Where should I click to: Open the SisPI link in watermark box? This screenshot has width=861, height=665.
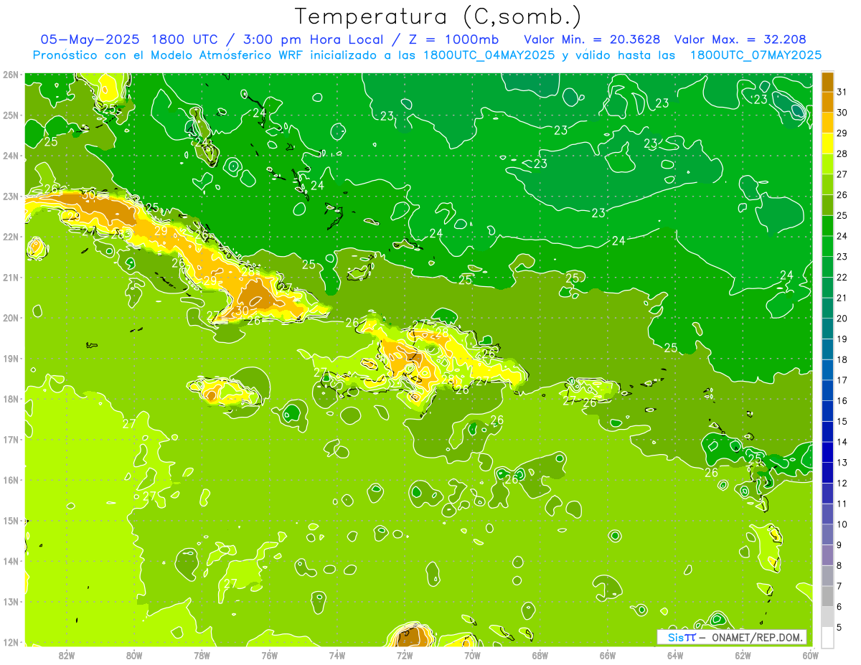point(682,637)
